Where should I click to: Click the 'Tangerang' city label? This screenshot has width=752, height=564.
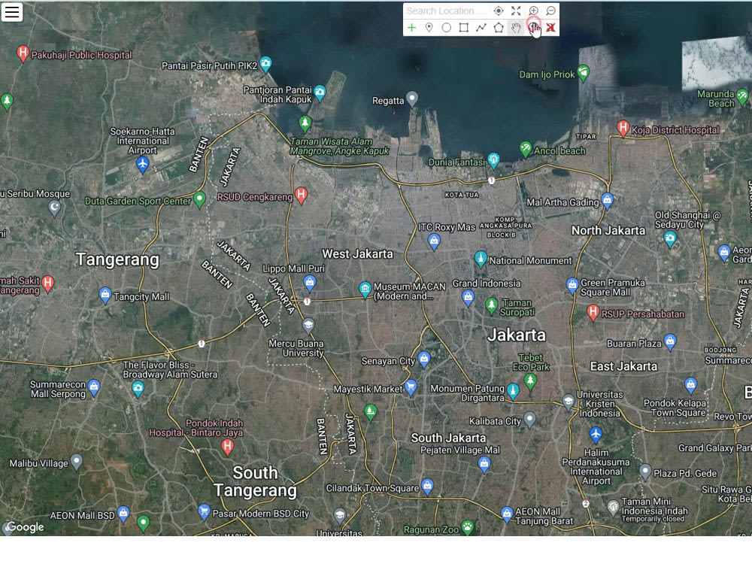click(117, 259)
